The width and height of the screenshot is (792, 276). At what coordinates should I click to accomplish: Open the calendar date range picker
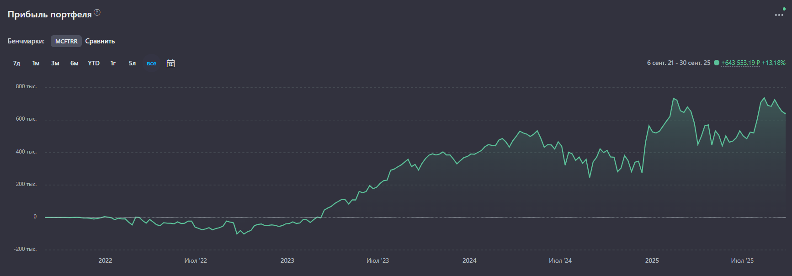(x=170, y=64)
